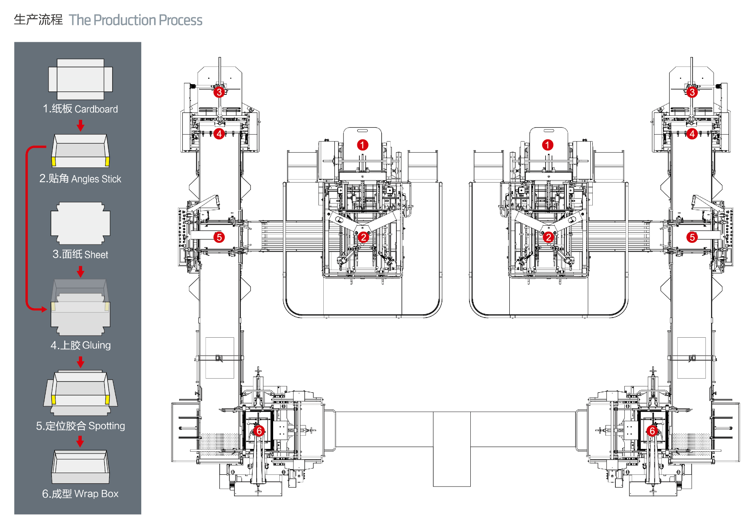
Task: Click the finished Wrap Box illustration
Action: pos(81,467)
